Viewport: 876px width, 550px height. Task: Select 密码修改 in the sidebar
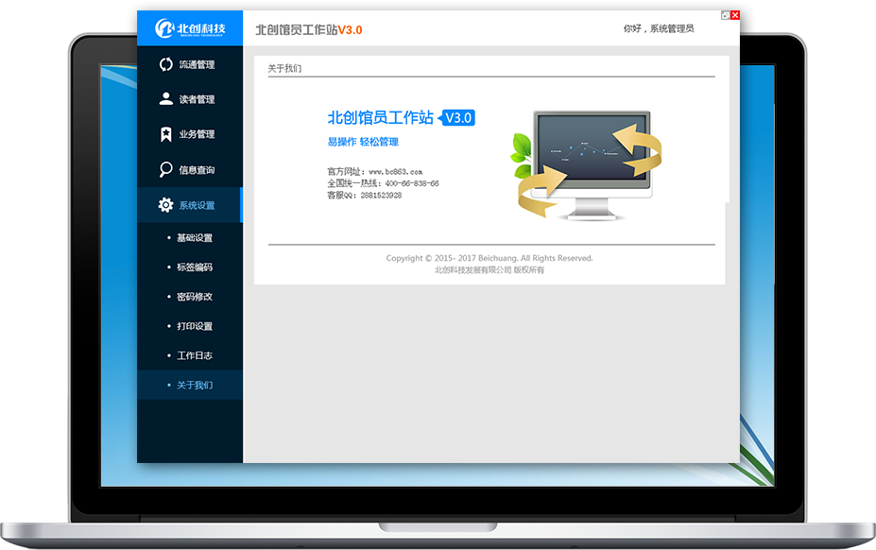click(x=195, y=297)
